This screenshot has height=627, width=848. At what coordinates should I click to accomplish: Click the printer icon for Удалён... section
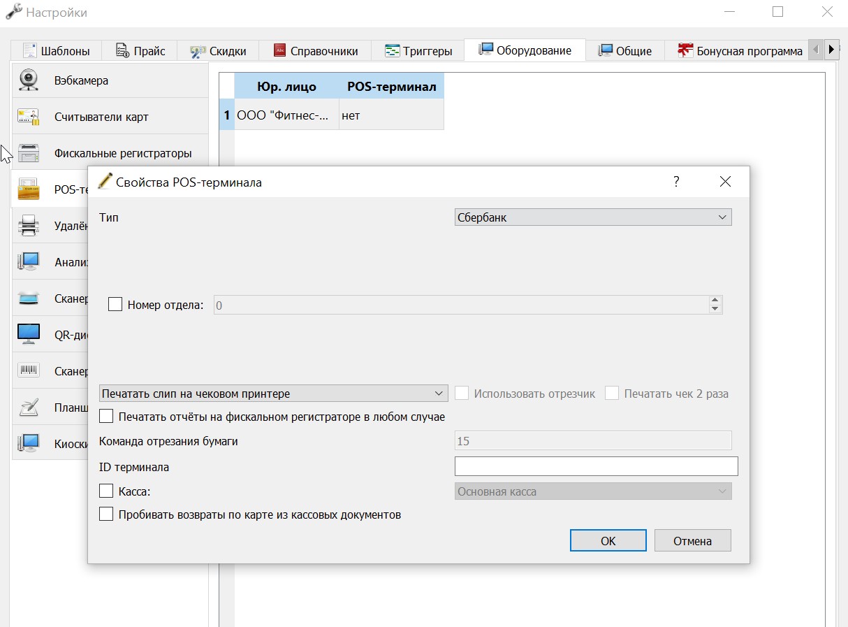click(x=29, y=226)
